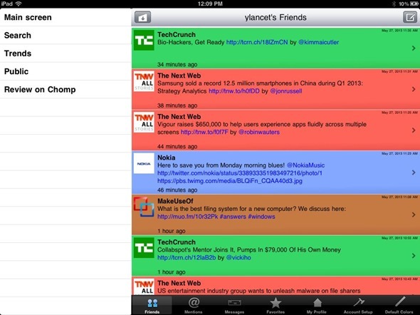
Task: Open the tnw.to/f0f7F link
Action: click(204, 132)
